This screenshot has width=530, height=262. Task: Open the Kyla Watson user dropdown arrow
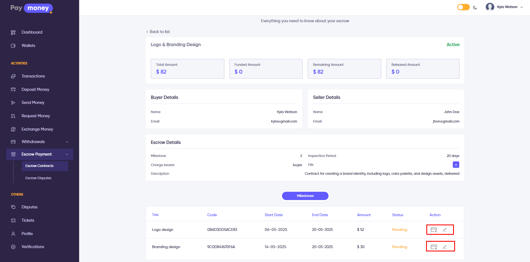522,7
